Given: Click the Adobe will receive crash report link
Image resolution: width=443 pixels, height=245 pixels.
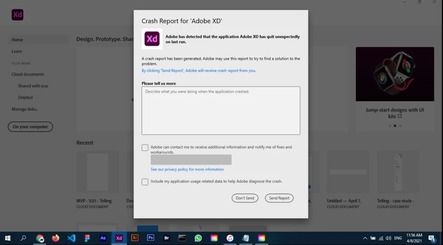Looking at the screenshot, I should click(x=199, y=71).
